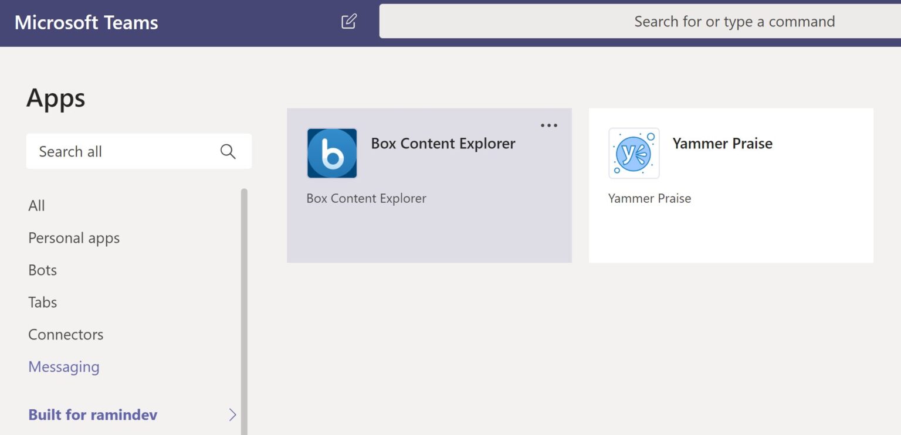Click the Built for ramindev link

pos(93,414)
